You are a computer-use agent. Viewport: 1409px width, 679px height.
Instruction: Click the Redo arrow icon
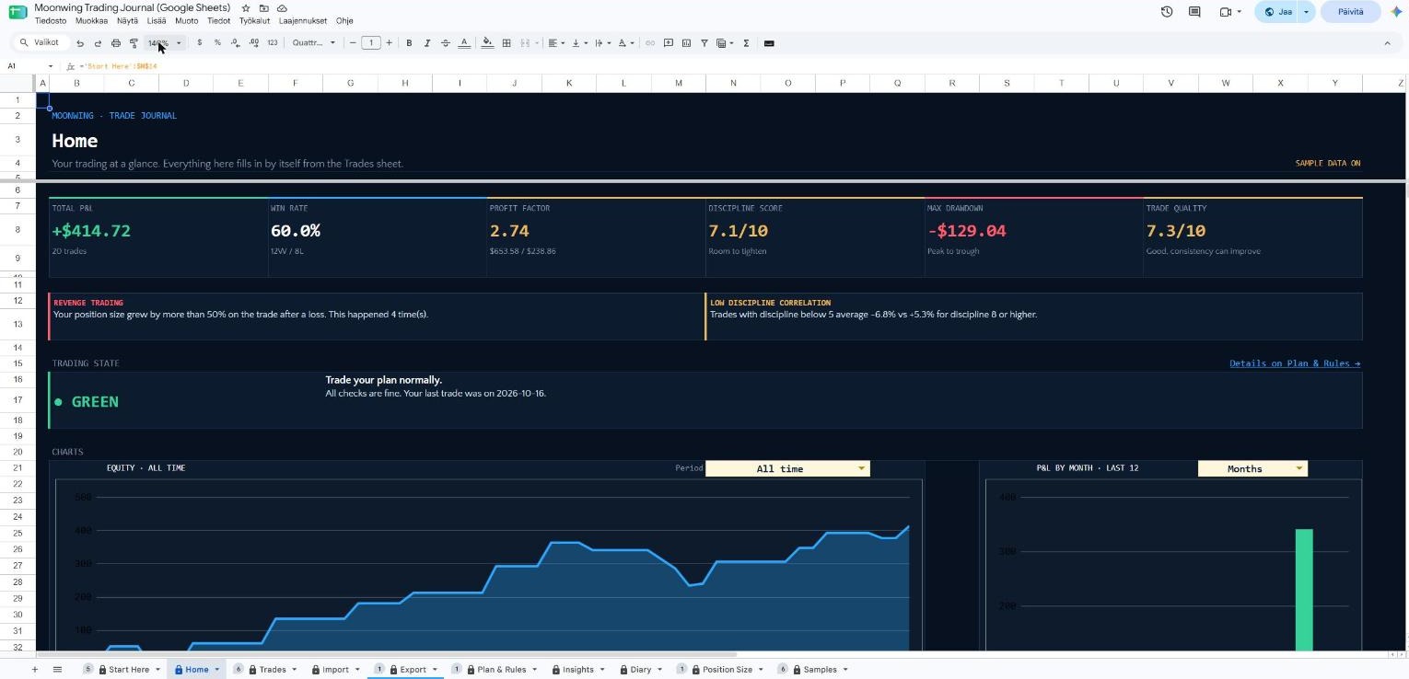[98, 43]
